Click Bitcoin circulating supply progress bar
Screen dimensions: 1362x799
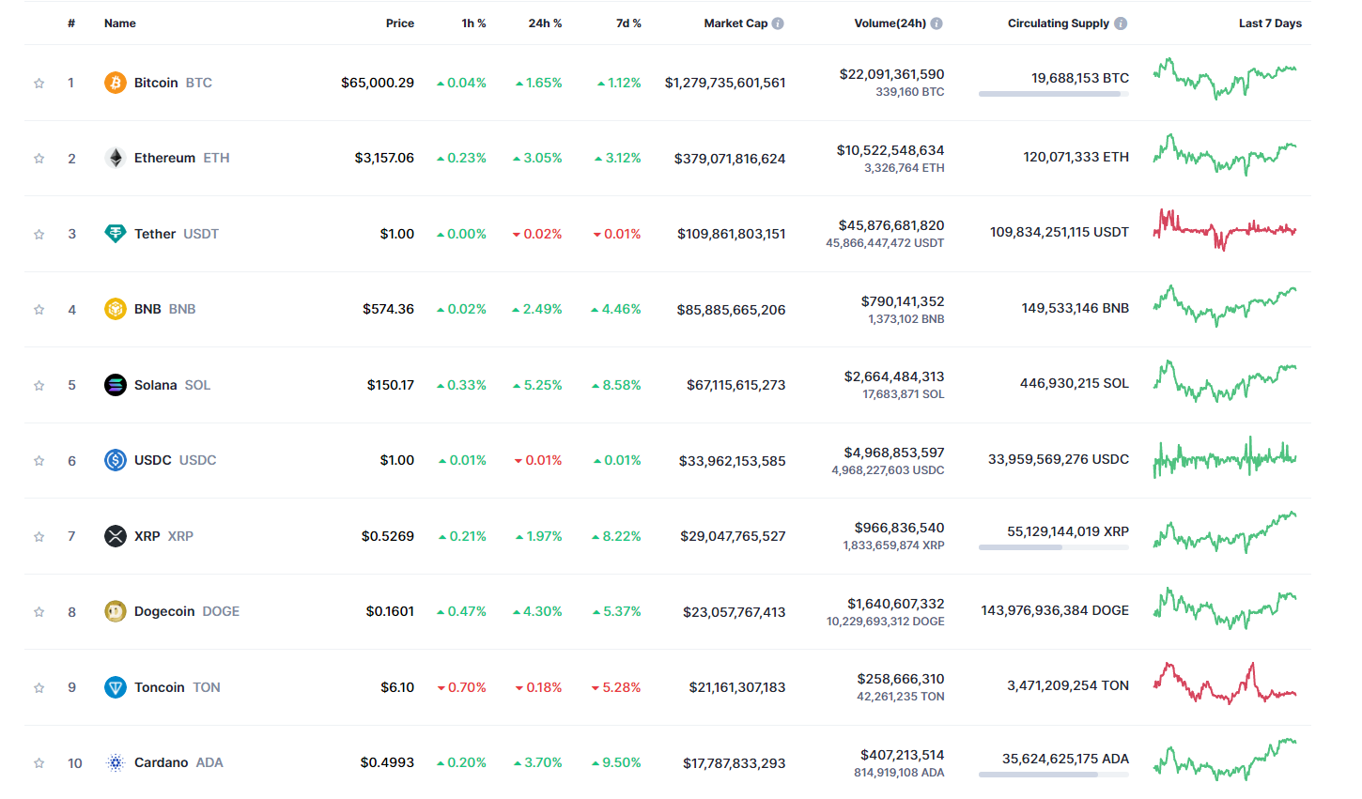pos(1054,94)
